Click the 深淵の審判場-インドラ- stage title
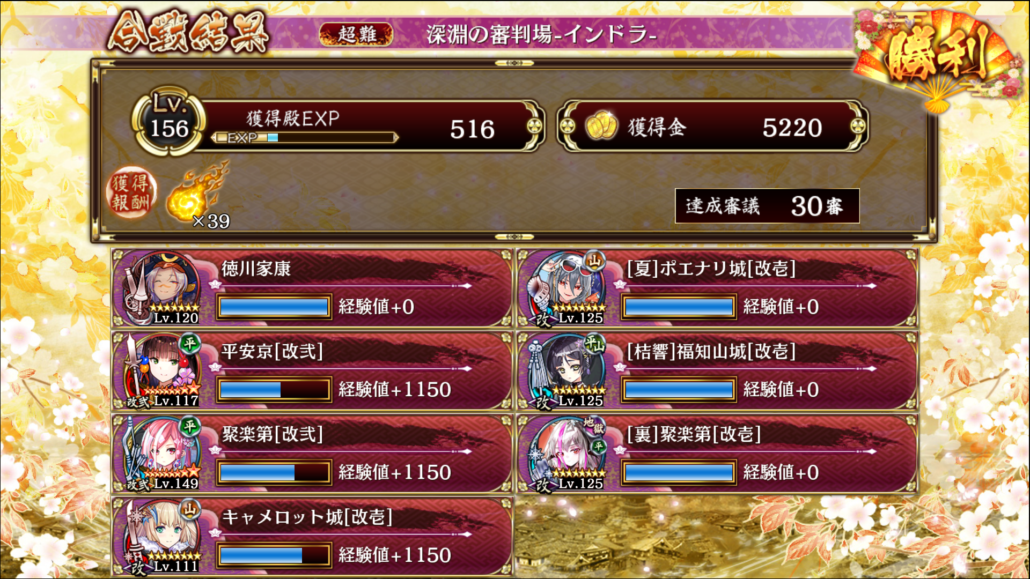This screenshot has width=1030, height=579. coord(541,34)
